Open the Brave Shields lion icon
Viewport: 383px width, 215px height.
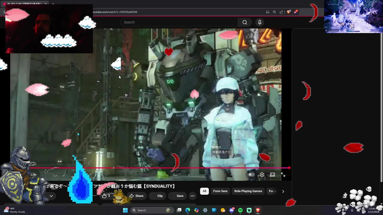pyautogui.click(x=288, y=12)
